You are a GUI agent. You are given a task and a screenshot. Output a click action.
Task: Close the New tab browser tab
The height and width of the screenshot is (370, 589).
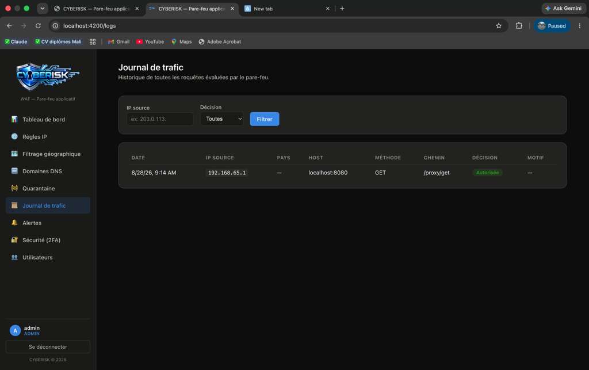click(x=327, y=9)
